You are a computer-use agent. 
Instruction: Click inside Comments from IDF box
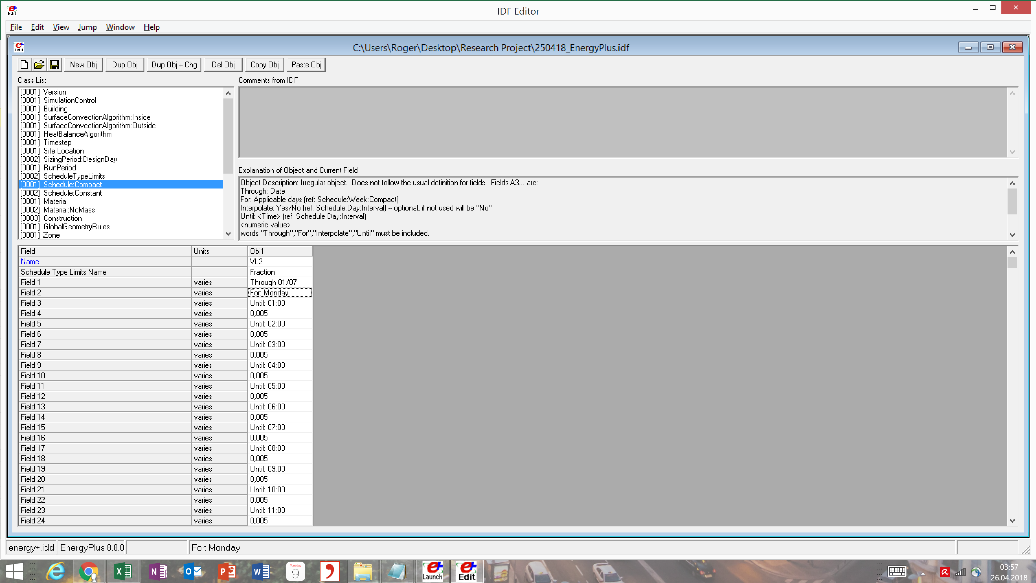coord(623,122)
